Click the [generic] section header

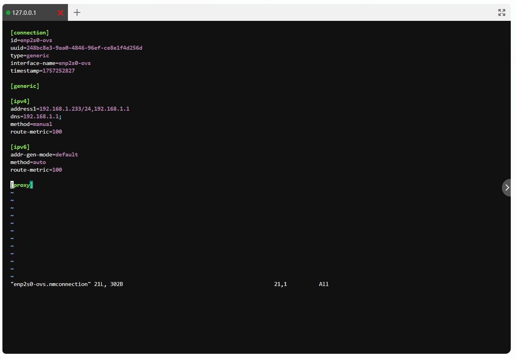coord(25,86)
